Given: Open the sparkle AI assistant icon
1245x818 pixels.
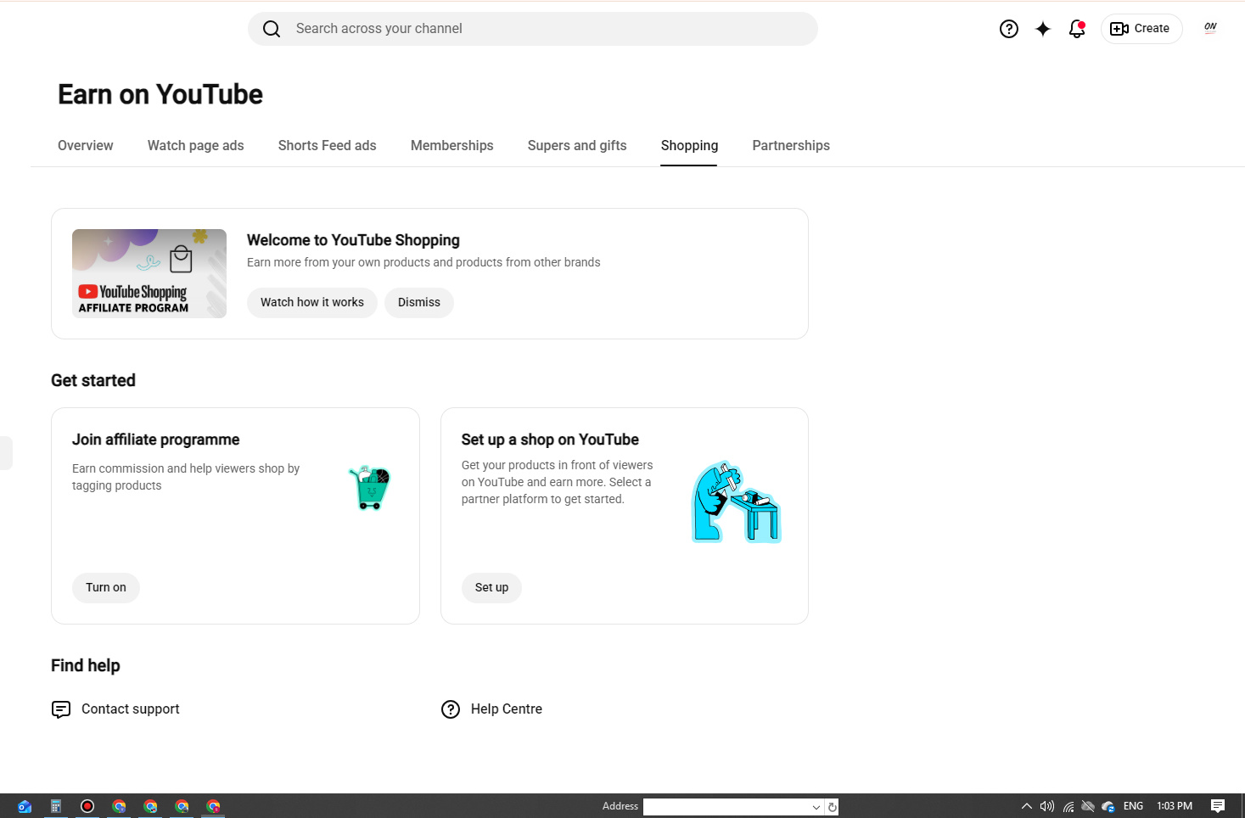Looking at the screenshot, I should click(x=1043, y=29).
